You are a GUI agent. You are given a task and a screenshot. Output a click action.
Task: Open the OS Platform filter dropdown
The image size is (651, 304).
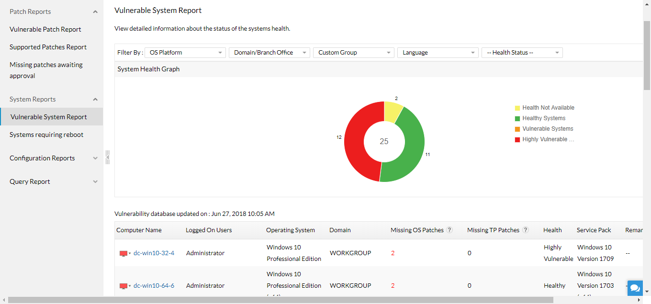click(x=185, y=53)
